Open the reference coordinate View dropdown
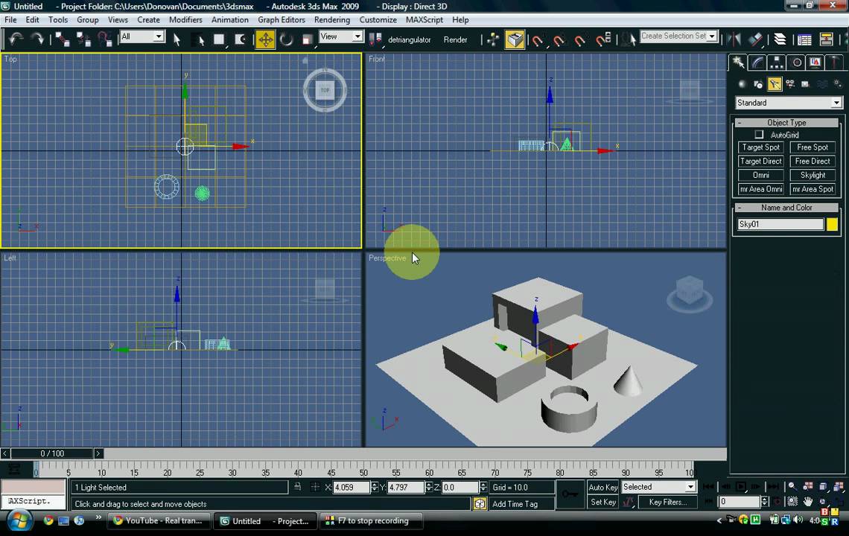The width and height of the screenshot is (849, 536). pyautogui.click(x=357, y=36)
